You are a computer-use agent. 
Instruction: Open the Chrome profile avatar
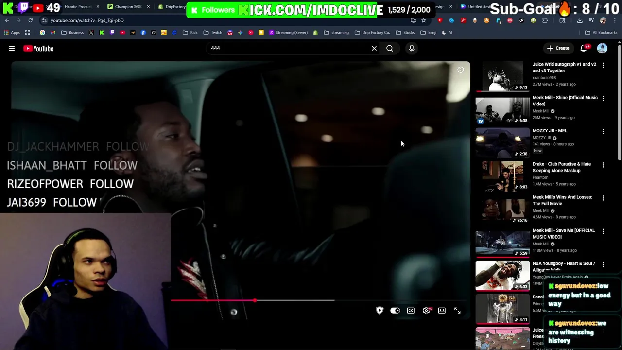(603, 20)
